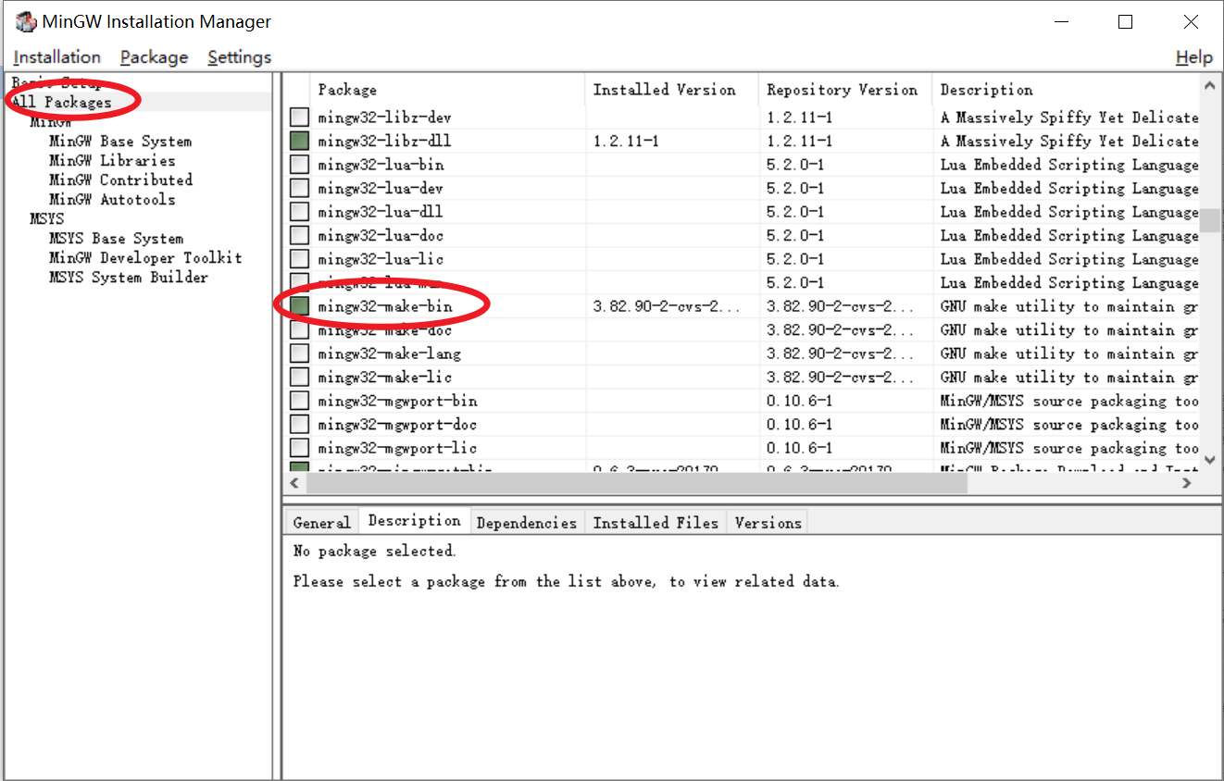
Task: Click the package list scroll-up arrow
Action: pos(1210,86)
